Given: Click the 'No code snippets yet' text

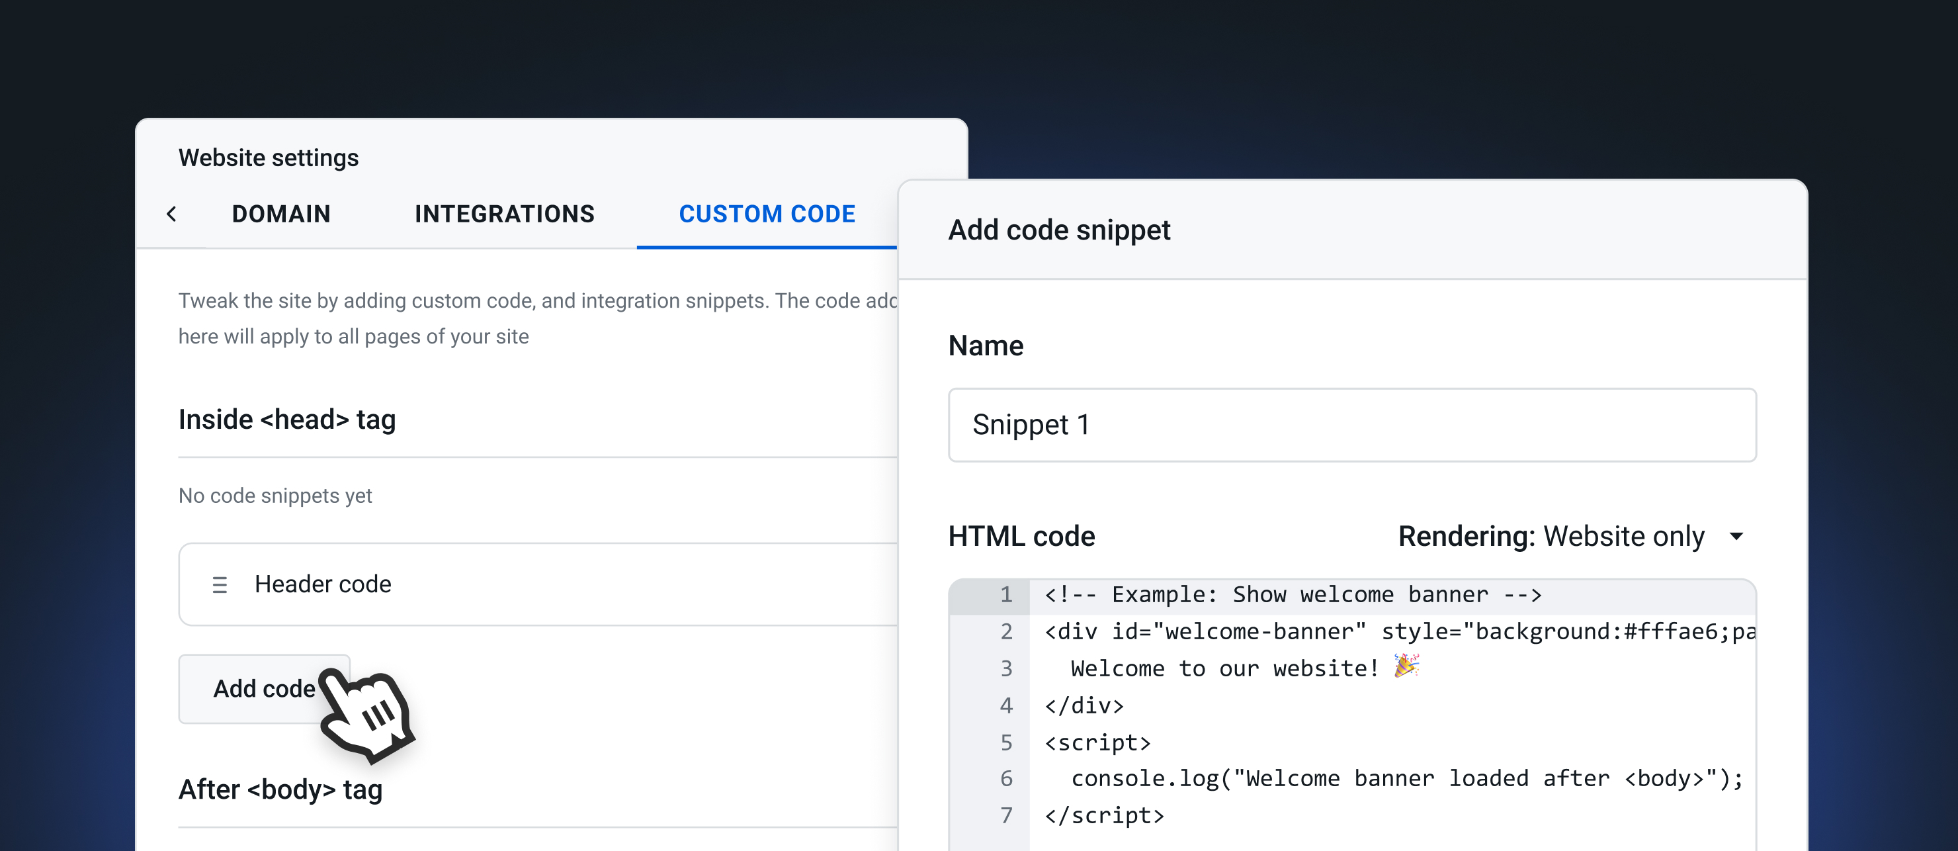Looking at the screenshot, I should (x=275, y=496).
